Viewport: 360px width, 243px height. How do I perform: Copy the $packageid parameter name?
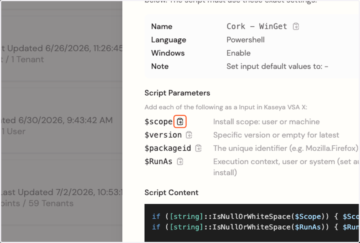(198, 148)
